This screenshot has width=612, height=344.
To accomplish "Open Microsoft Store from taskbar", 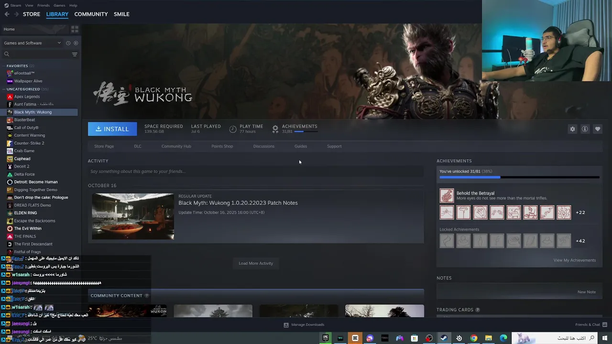I will click(415, 338).
